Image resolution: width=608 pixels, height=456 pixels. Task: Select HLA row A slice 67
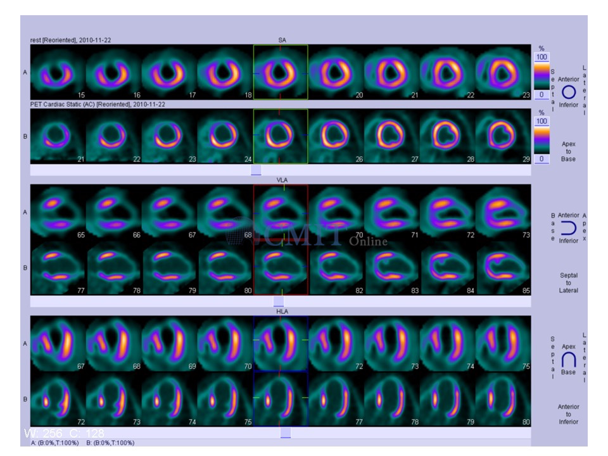[x=58, y=343]
